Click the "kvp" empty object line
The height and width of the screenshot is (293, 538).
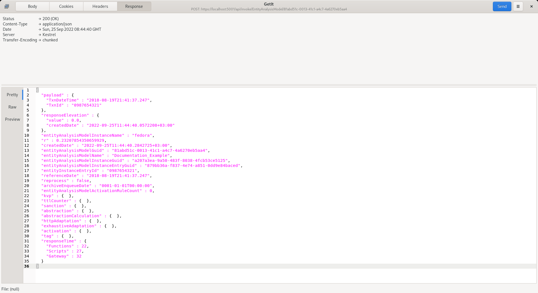click(57, 196)
